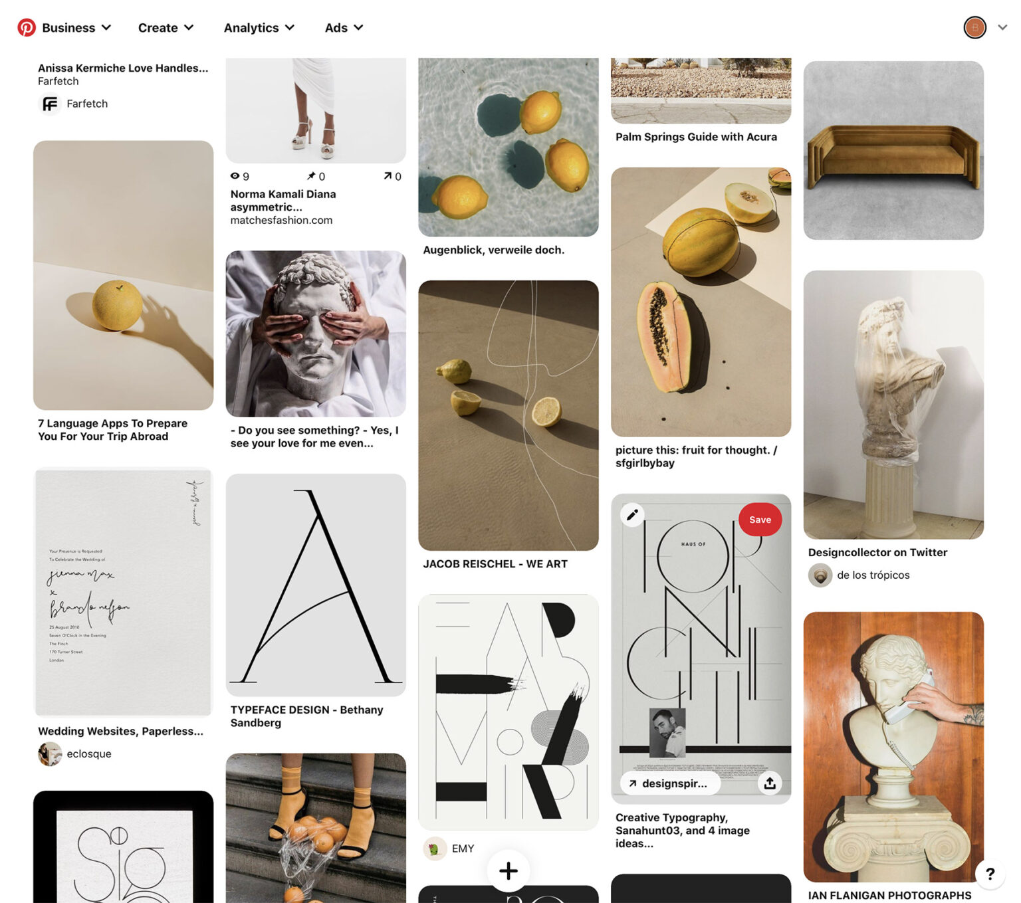The width and height of the screenshot is (1021, 903).
Task: Click the pencil edit icon on the typography pin
Action: click(632, 514)
